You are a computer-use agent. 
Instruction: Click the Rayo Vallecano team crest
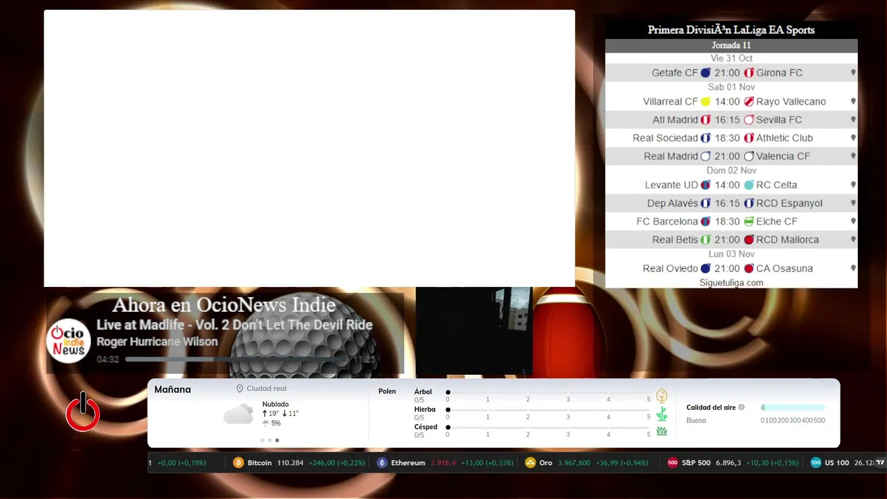click(748, 101)
